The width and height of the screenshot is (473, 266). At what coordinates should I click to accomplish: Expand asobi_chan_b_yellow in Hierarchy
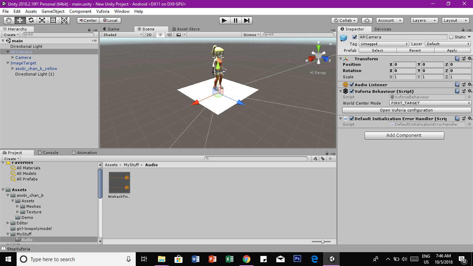(13, 69)
